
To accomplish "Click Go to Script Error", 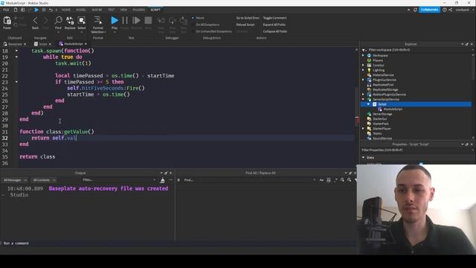I will (x=248, y=18).
